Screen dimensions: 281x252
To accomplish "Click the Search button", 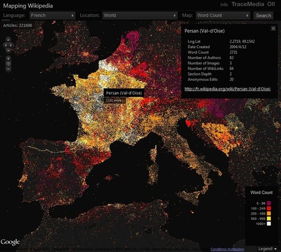I will pyautogui.click(x=263, y=15).
